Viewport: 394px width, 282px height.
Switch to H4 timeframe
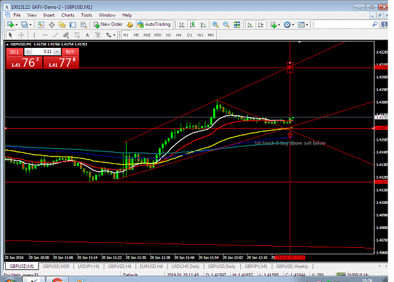pyautogui.click(x=178, y=35)
